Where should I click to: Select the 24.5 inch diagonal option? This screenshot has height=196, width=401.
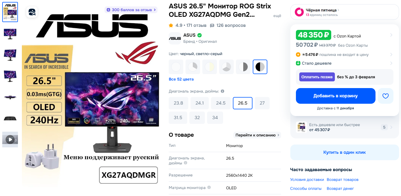click(x=221, y=103)
